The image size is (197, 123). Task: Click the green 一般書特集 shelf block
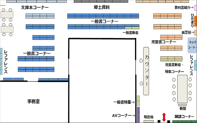pyautogui.click(x=138, y=101)
